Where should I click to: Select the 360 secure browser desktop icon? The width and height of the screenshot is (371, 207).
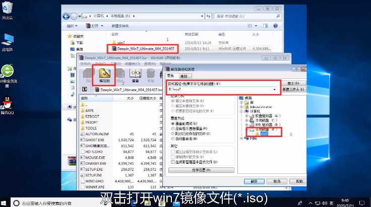click(8, 75)
